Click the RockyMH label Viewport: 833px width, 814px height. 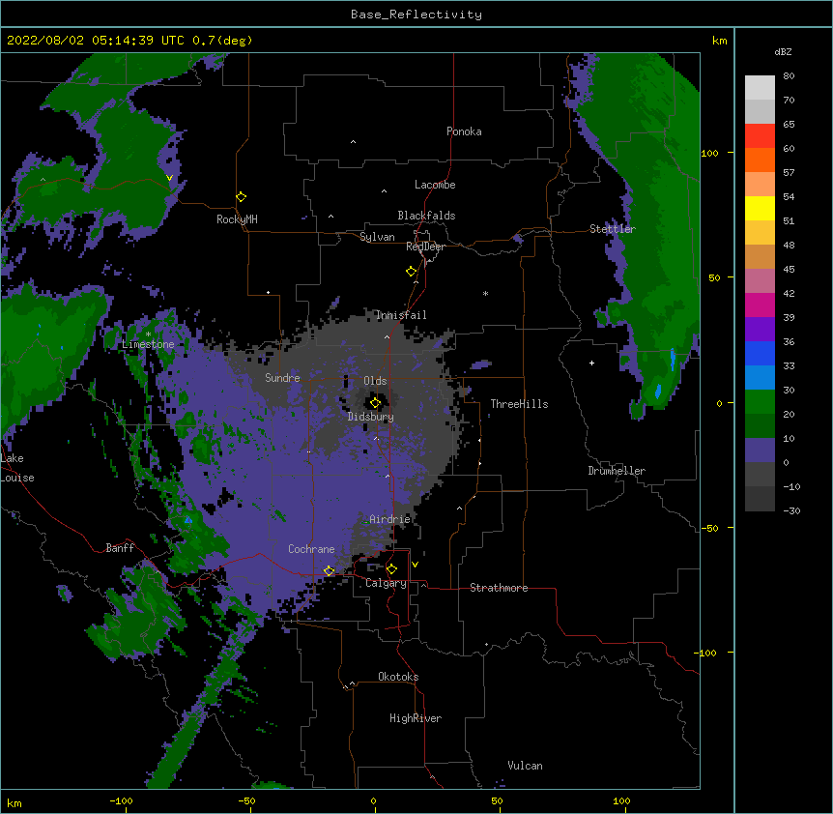(x=237, y=219)
